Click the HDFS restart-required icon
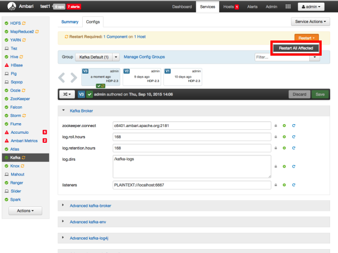Image resolution: width=338 pixels, height=253 pixels. (x=24, y=23)
